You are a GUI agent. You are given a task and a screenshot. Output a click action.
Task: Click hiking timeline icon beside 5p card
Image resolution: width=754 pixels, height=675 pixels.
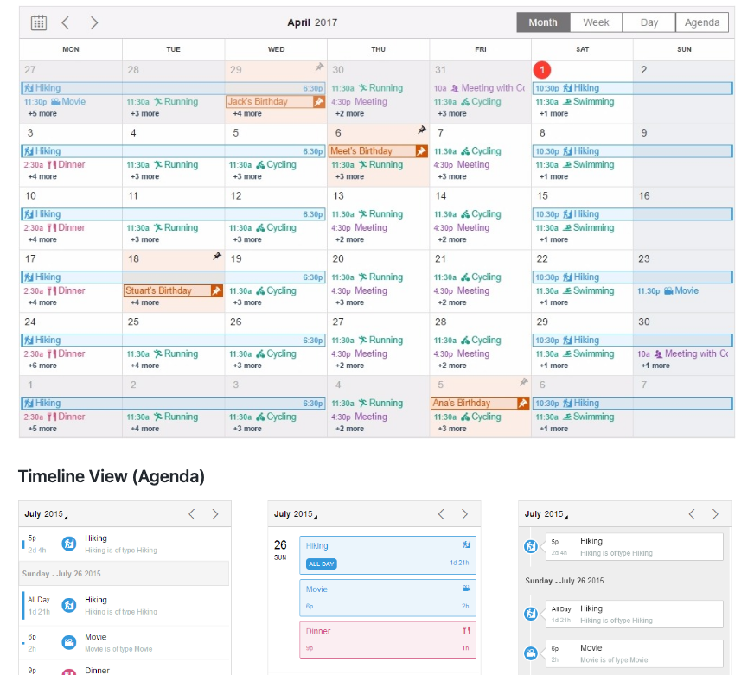pyautogui.click(x=530, y=546)
